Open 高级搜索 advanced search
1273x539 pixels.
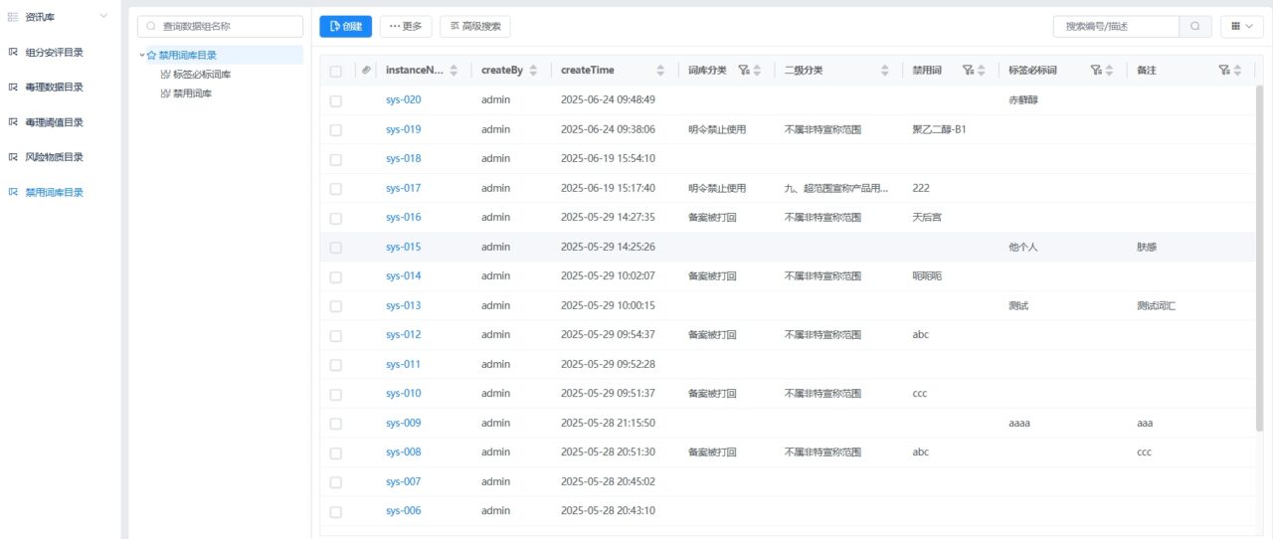(475, 27)
